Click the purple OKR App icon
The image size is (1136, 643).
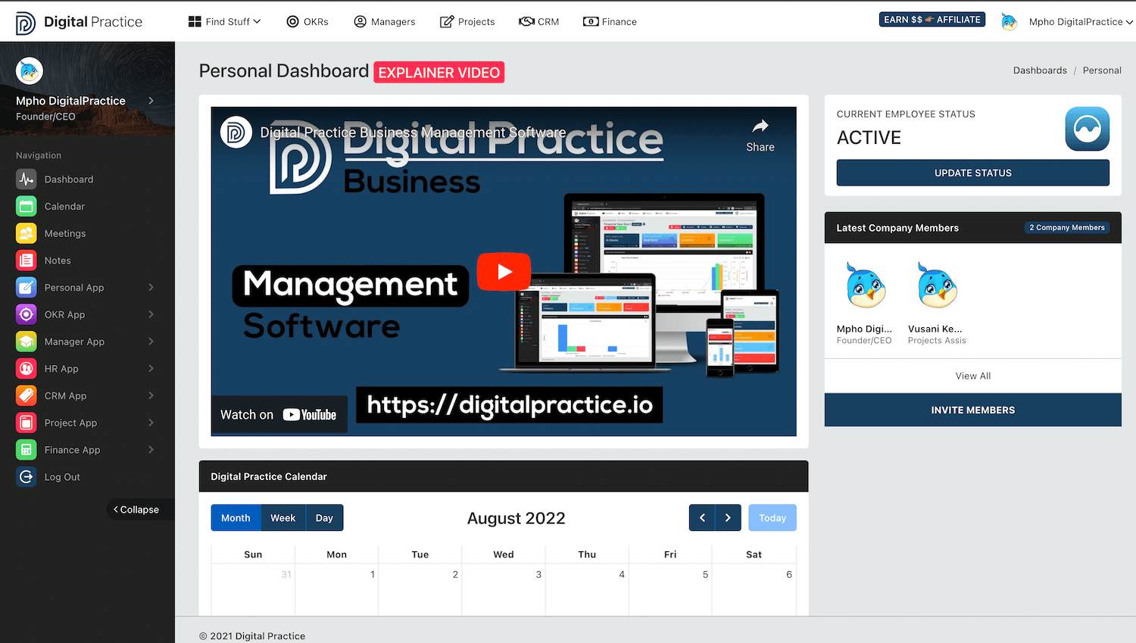point(27,314)
